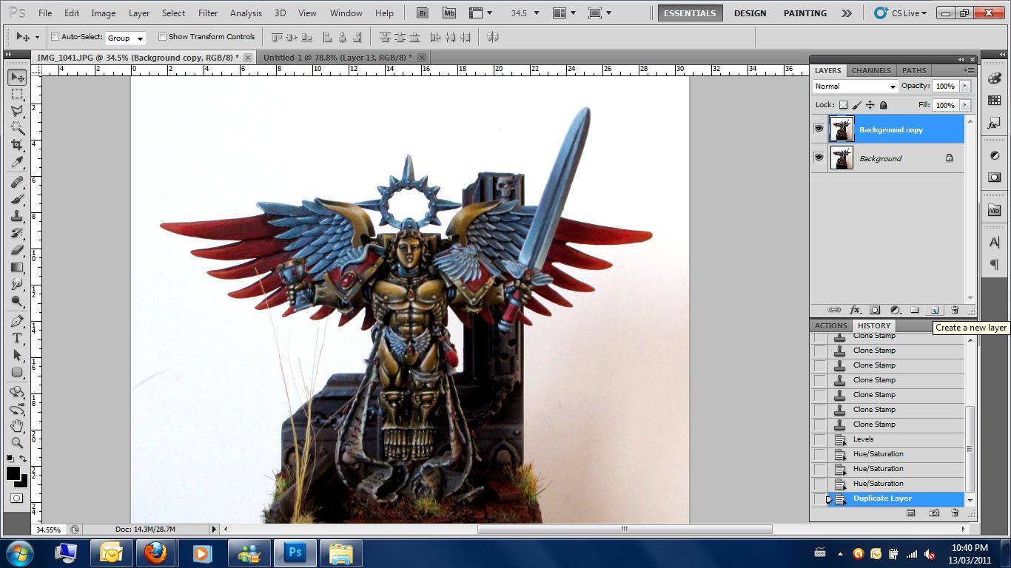The height and width of the screenshot is (568, 1011).
Task: Open the Fill slider arrow
Action: coord(965,105)
